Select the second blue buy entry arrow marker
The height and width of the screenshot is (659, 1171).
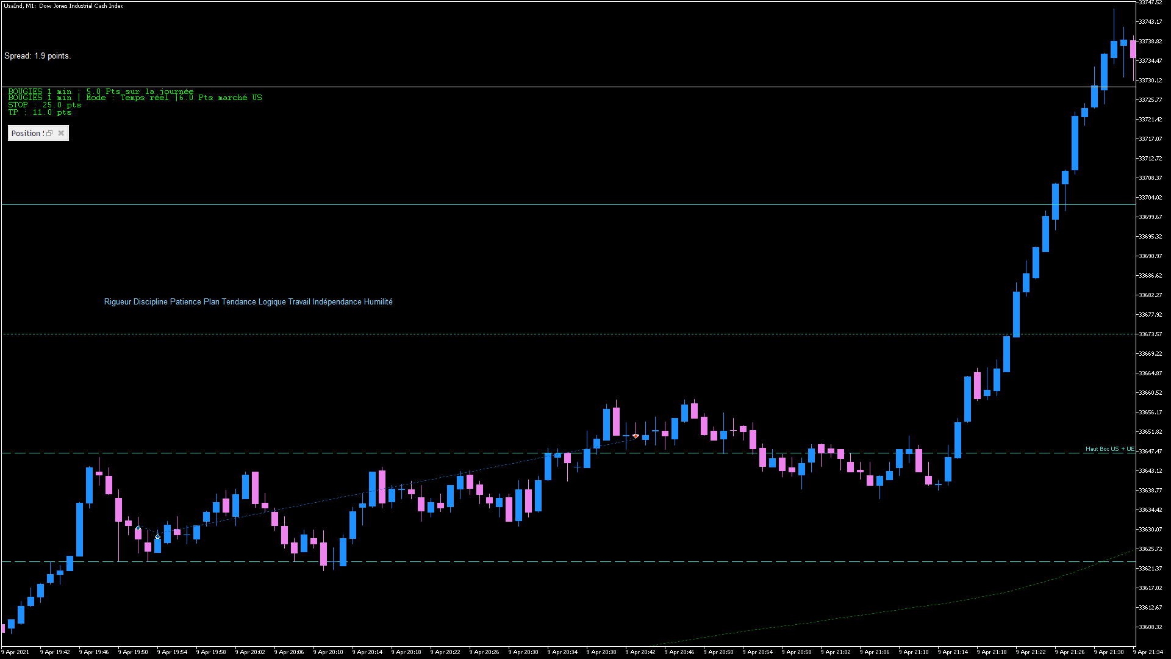tap(157, 536)
